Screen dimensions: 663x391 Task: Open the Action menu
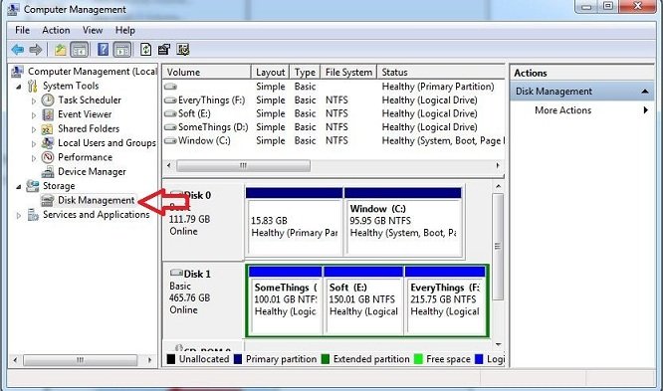click(x=56, y=31)
